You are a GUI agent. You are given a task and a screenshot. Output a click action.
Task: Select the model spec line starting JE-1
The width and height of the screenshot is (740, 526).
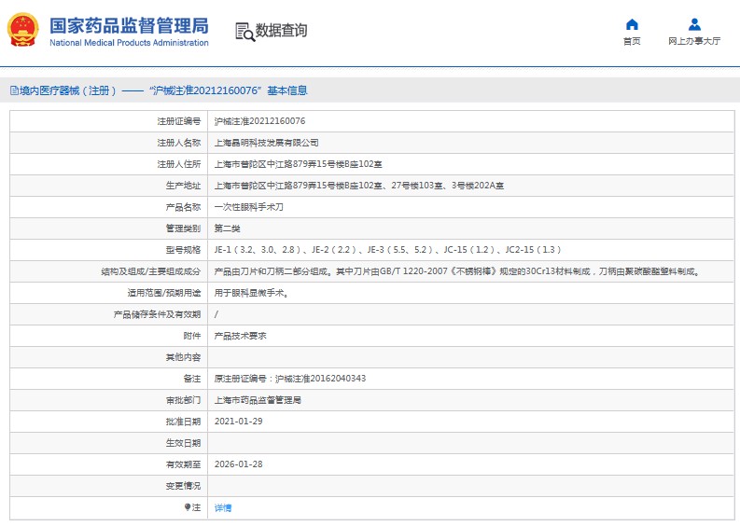coord(387,250)
